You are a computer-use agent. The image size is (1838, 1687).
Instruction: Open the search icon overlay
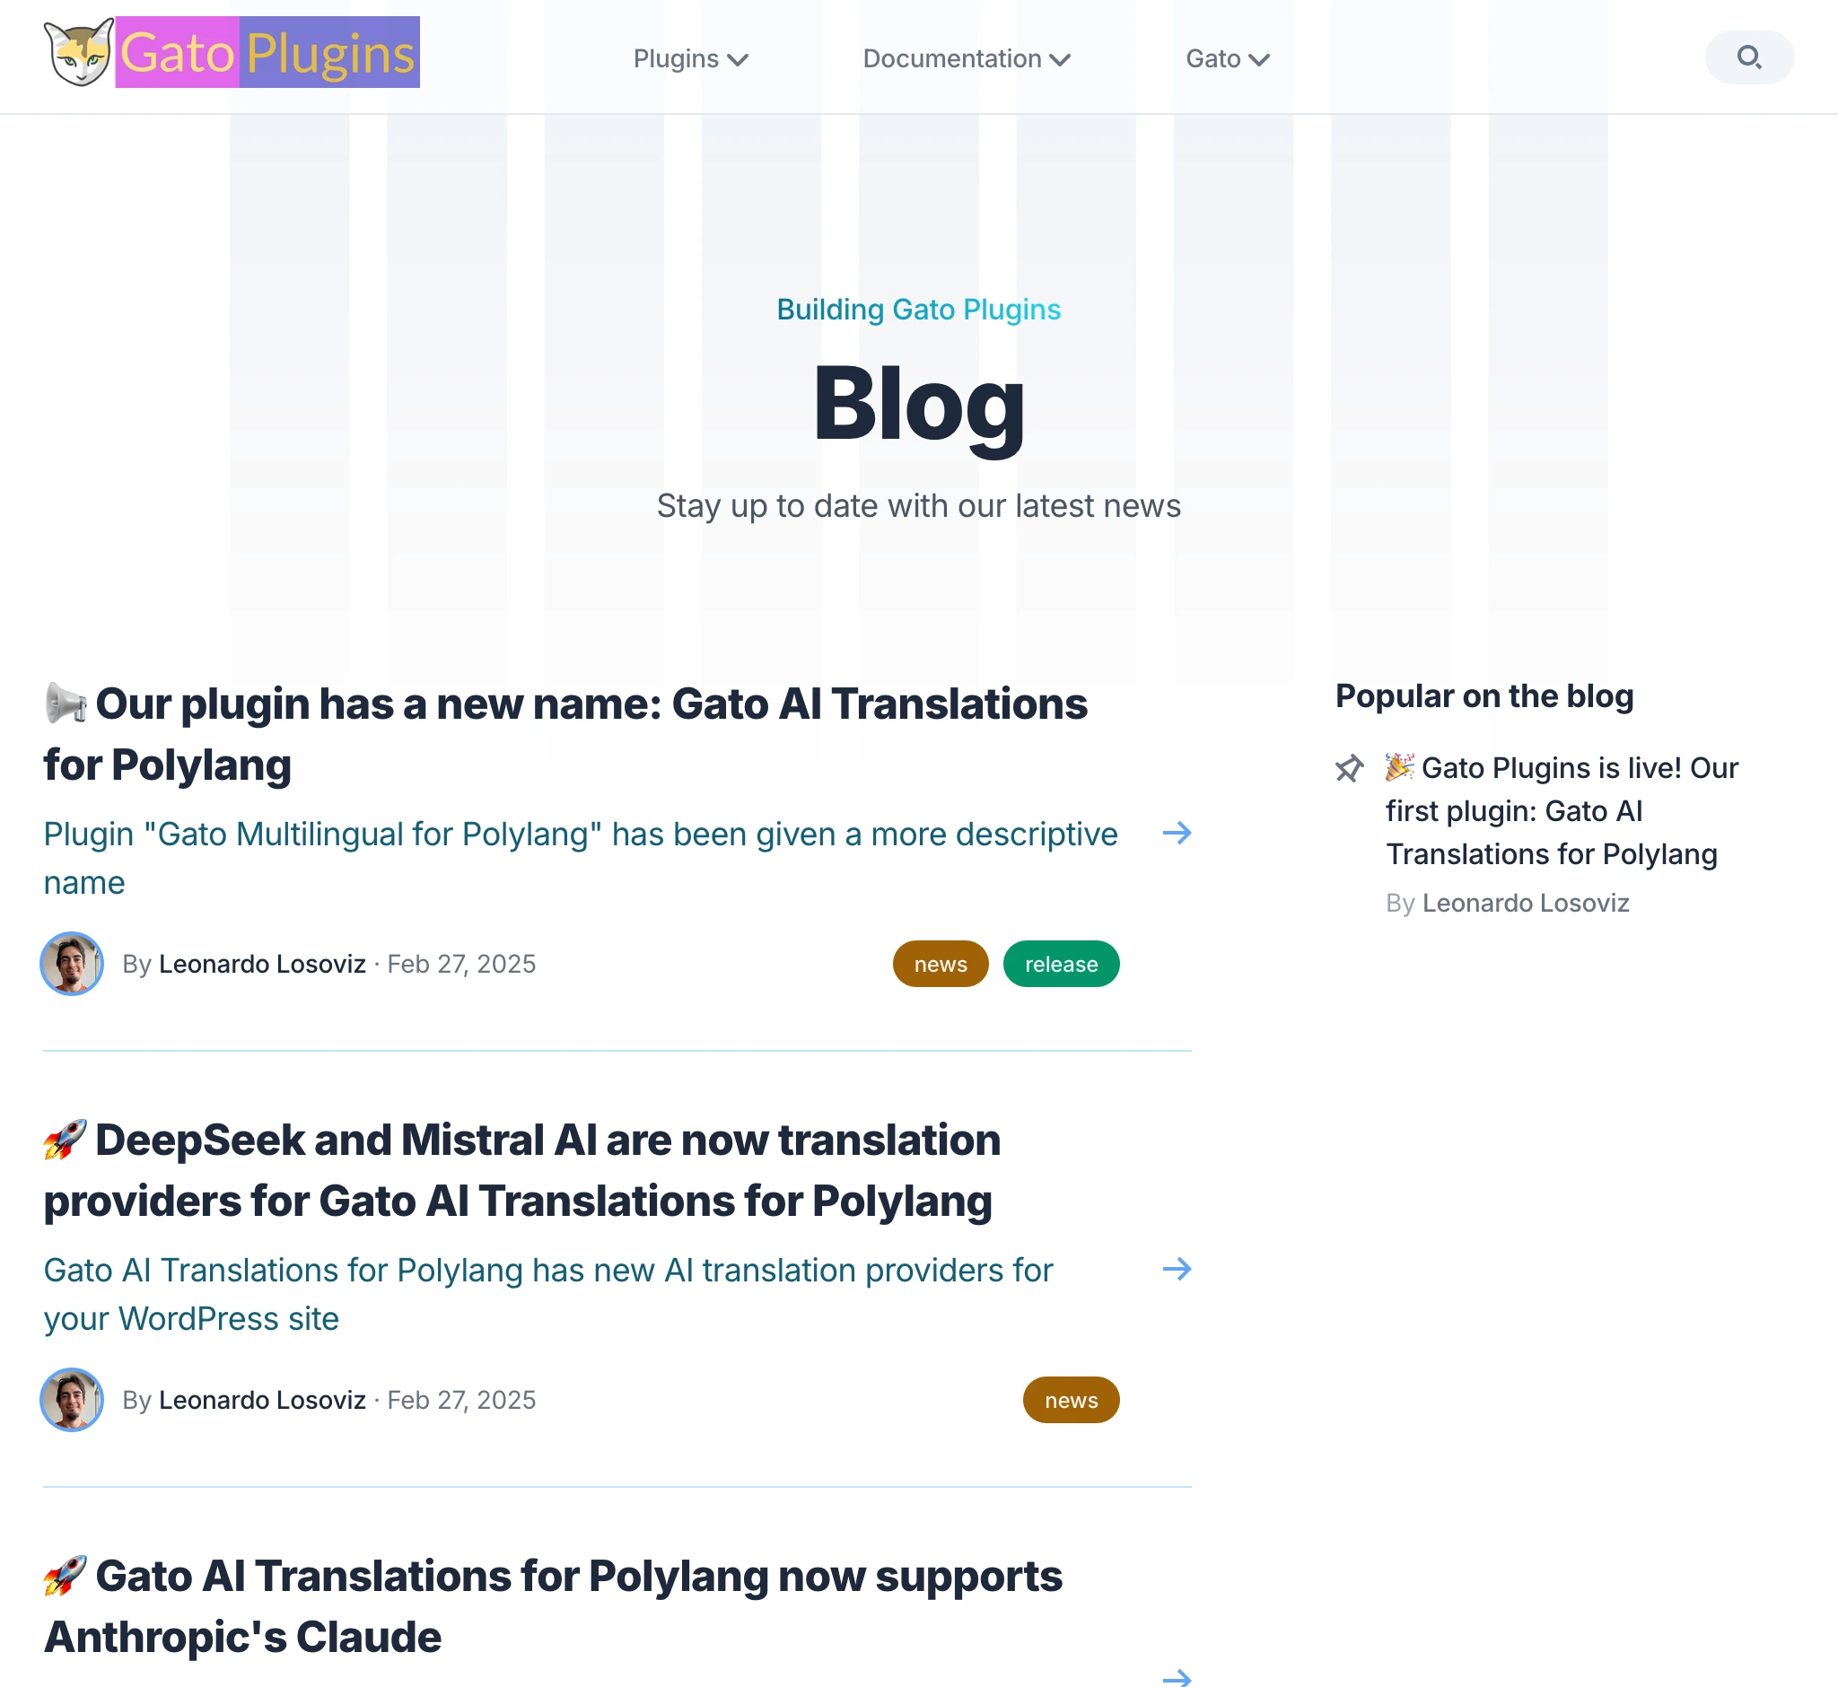tap(1752, 57)
